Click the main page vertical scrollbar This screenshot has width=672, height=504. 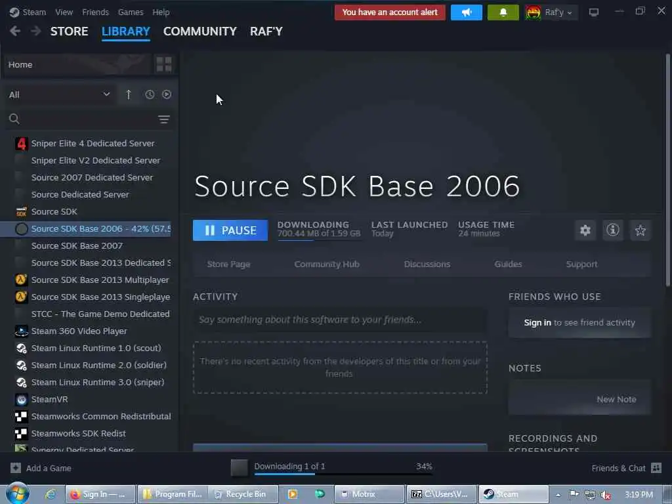pos(667,170)
